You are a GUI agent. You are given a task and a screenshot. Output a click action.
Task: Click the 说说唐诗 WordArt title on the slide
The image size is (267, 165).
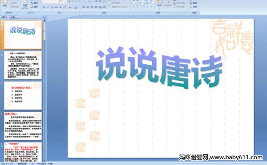click(x=159, y=68)
